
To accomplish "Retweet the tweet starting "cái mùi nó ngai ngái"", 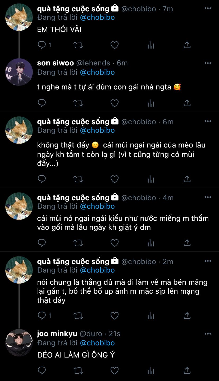I will [78, 243].
